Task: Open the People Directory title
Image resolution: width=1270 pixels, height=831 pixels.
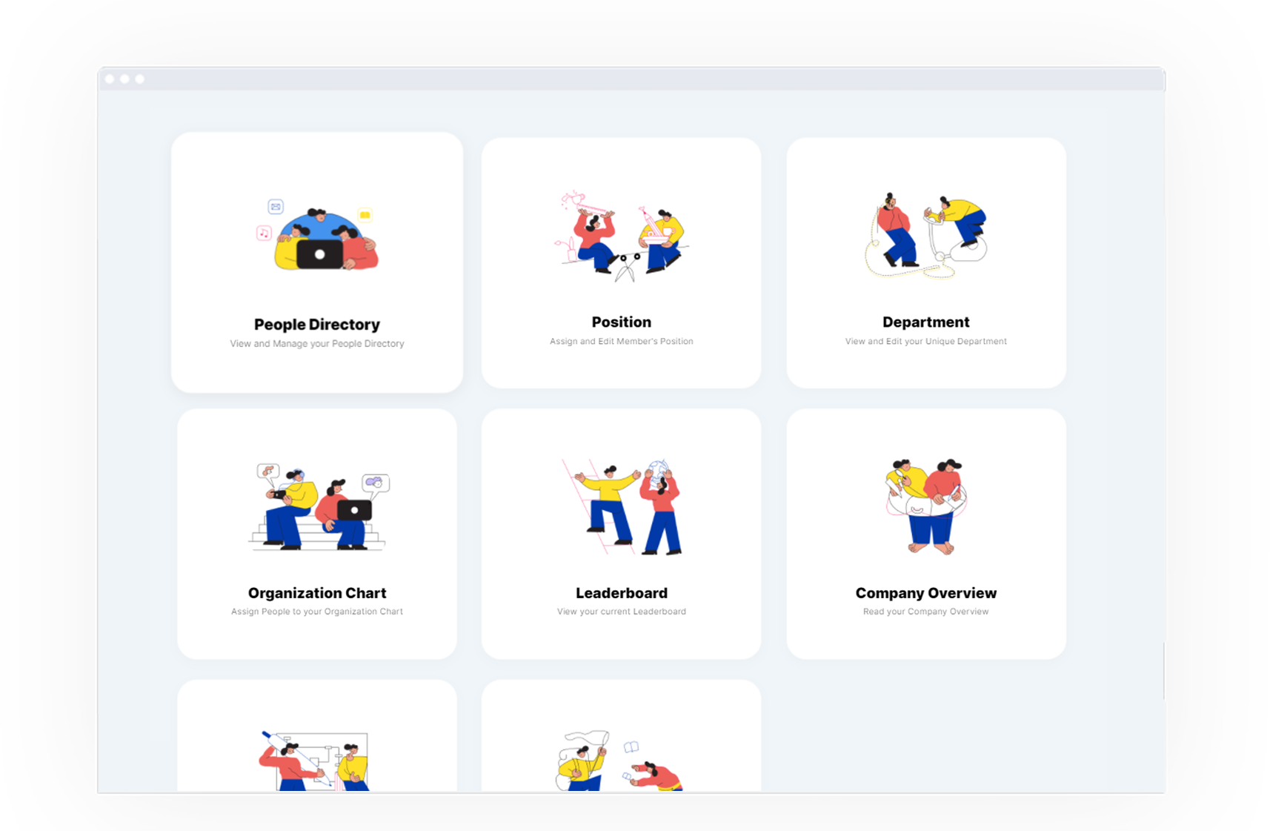Action: (x=317, y=324)
